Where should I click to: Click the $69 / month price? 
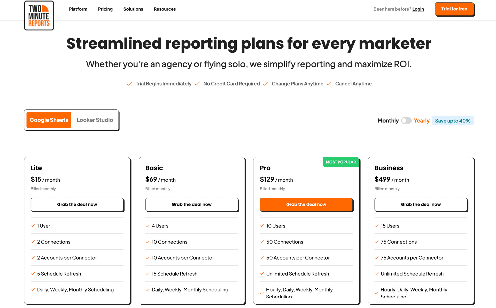point(160,180)
